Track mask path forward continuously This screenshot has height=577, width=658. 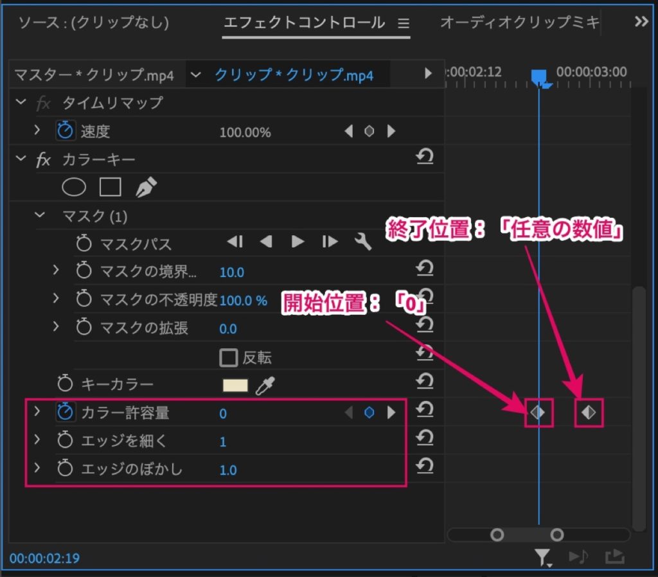[x=298, y=242]
